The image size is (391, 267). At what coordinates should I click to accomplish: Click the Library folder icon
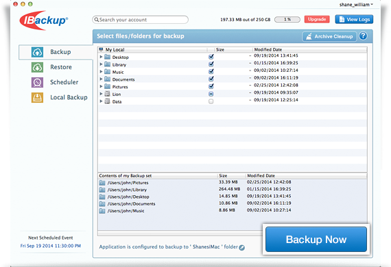pyautogui.click(x=107, y=64)
